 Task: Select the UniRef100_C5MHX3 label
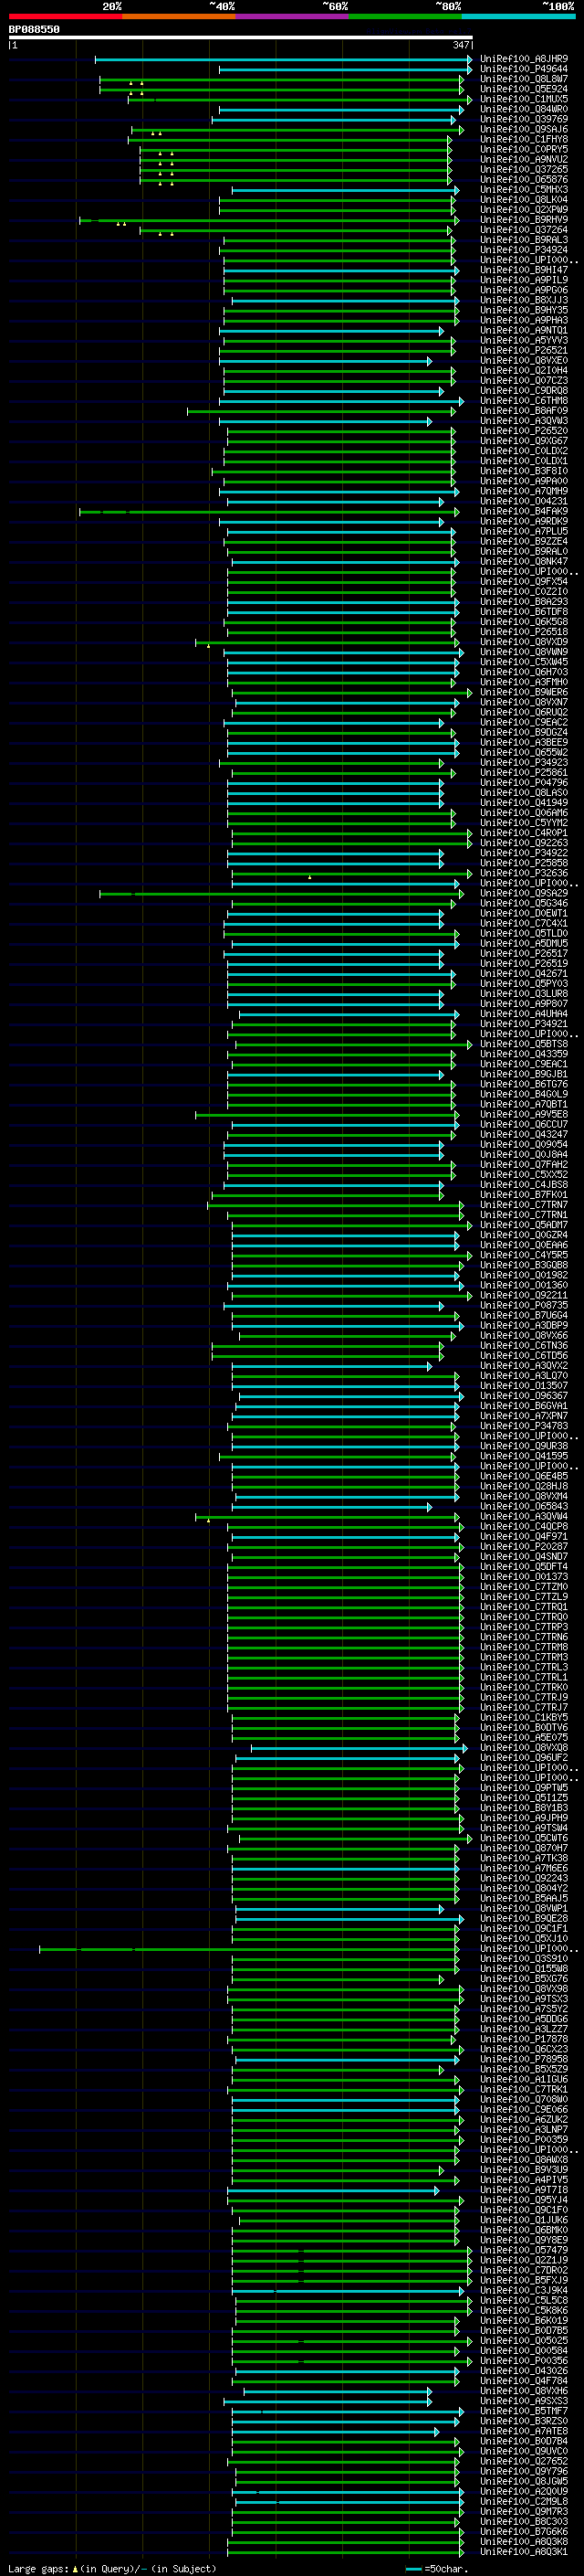click(x=524, y=190)
